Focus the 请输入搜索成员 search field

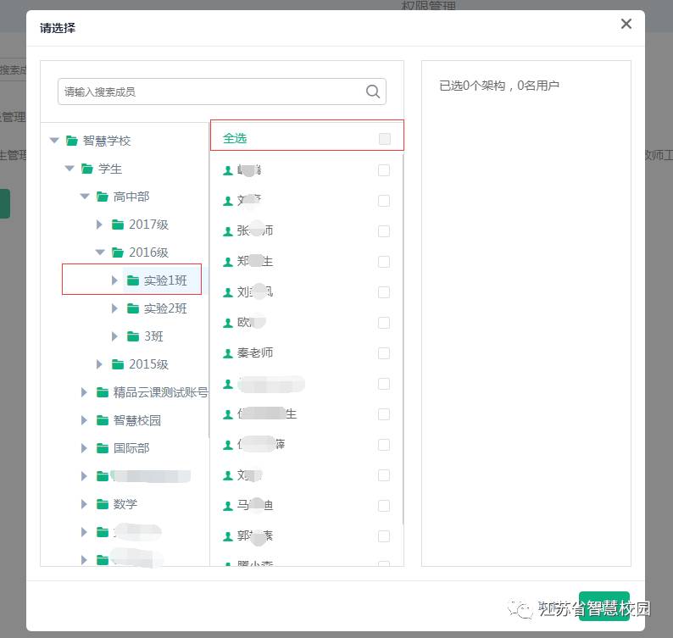pyautogui.click(x=222, y=92)
